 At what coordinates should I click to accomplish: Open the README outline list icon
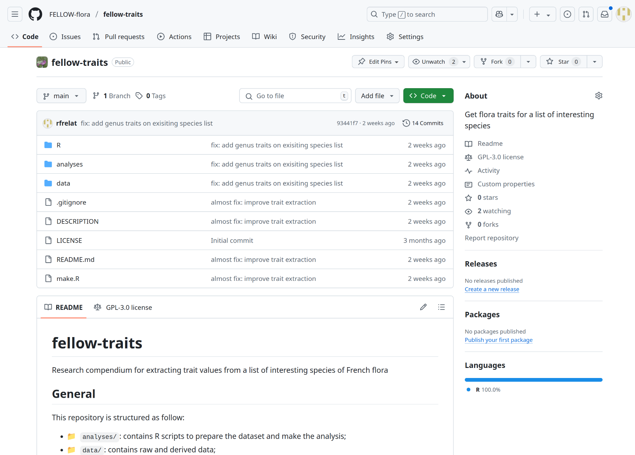tap(441, 307)
